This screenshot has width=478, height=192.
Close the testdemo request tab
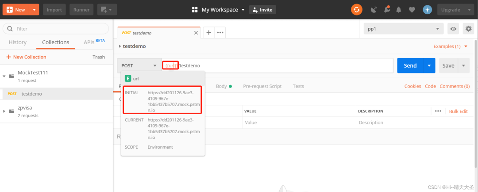(x=196, y=33)
